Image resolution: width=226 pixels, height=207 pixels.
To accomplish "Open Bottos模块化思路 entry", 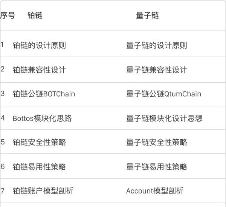I will (42, 119).
